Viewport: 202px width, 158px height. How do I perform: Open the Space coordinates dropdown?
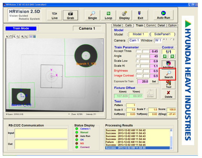[x=69, y=114]
